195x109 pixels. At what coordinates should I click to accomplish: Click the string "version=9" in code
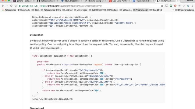tap(123, 79)
